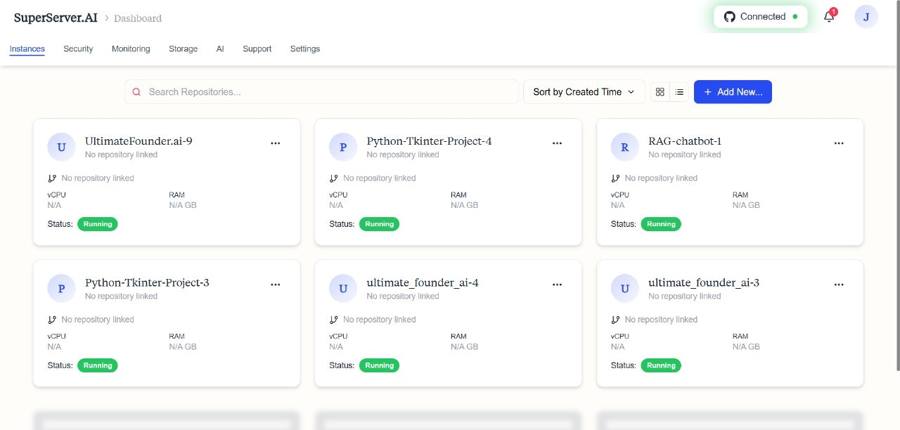Click the U avatar of UltimateFounder.ai-9
Screen dimensions: 900x430
[x=61, y=147]
